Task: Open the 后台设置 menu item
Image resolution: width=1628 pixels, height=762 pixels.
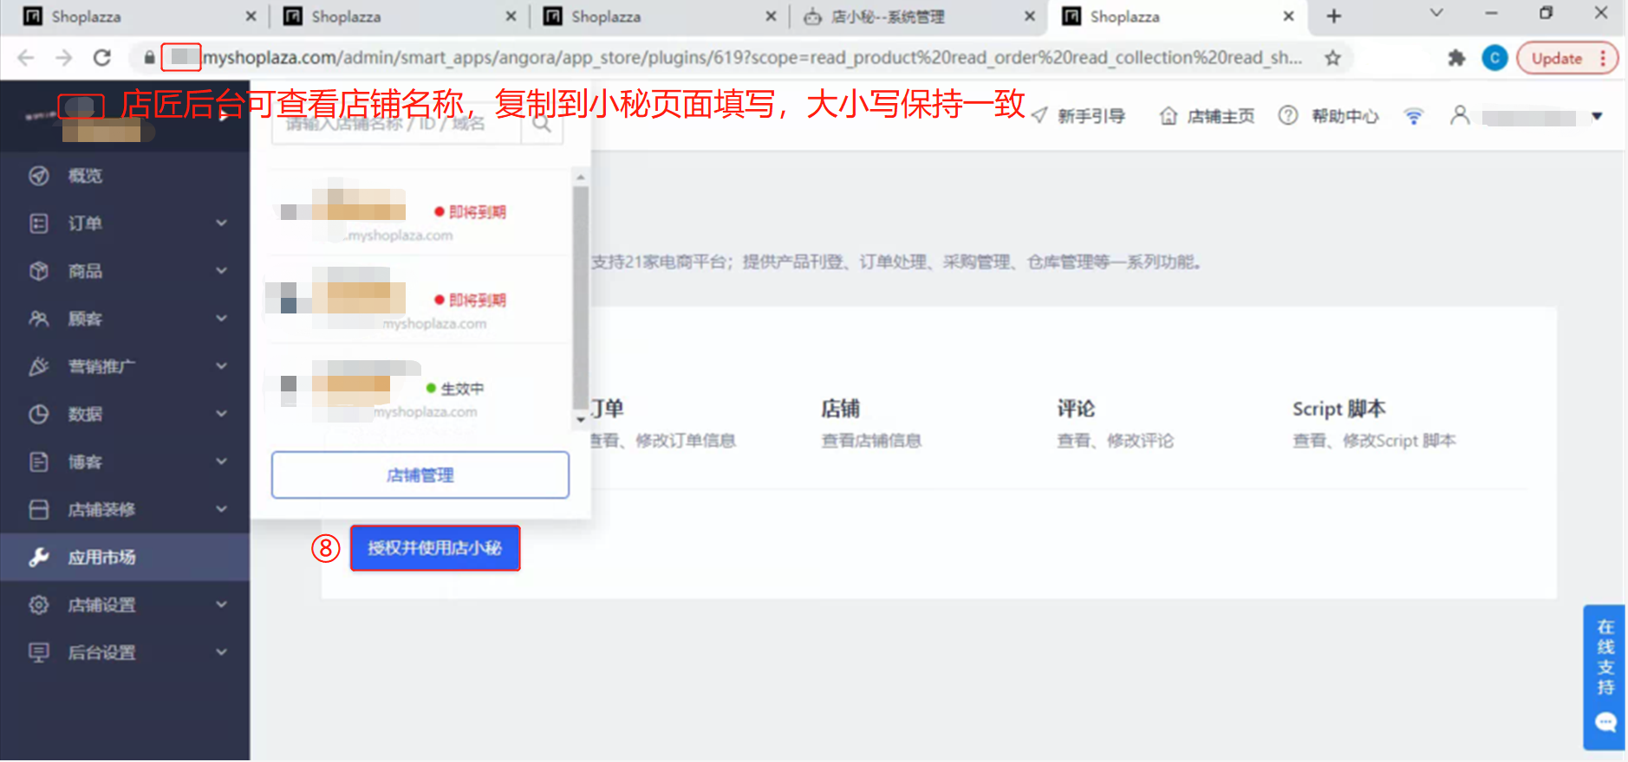Action: coord(125,652)
